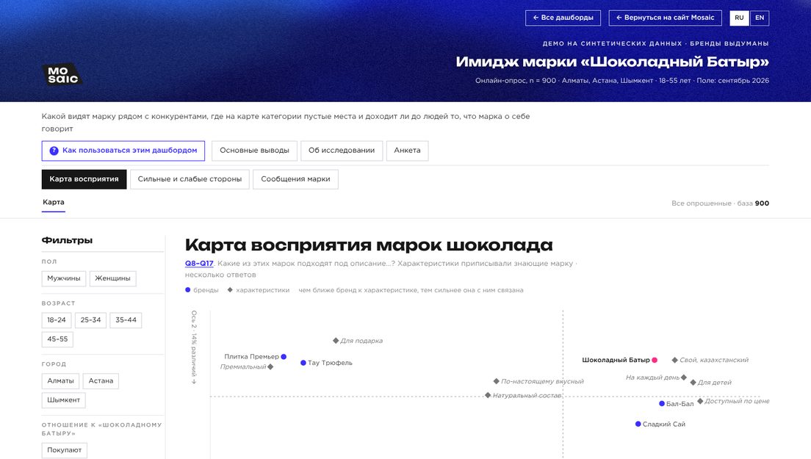The width and height of the screenshot is (811, 459).
Task: Toggle the 45–55 age filter
Action: pos(57,339)
